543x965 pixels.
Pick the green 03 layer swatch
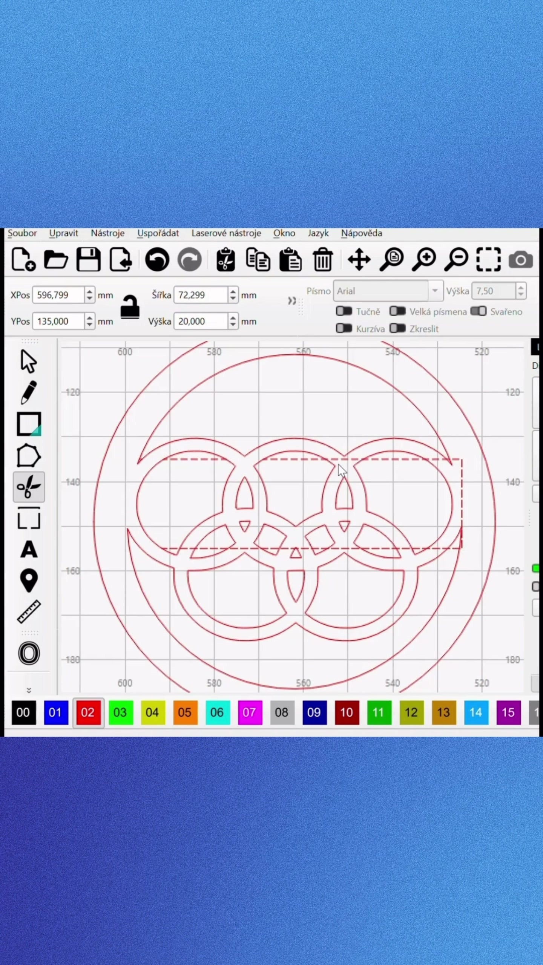[x=121, y=712]
